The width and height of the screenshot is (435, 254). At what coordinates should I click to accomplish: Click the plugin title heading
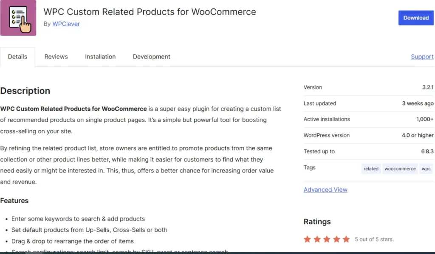click(150, 12)
